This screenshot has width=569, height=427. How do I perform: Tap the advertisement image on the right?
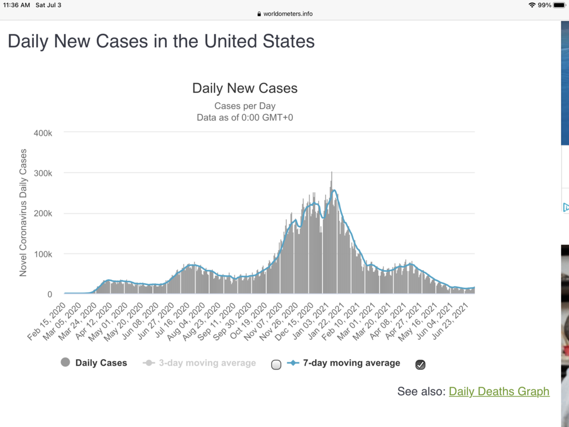(565, 334)
